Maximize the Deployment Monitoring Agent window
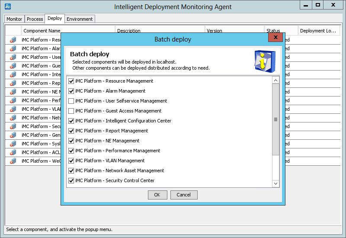 318,5
